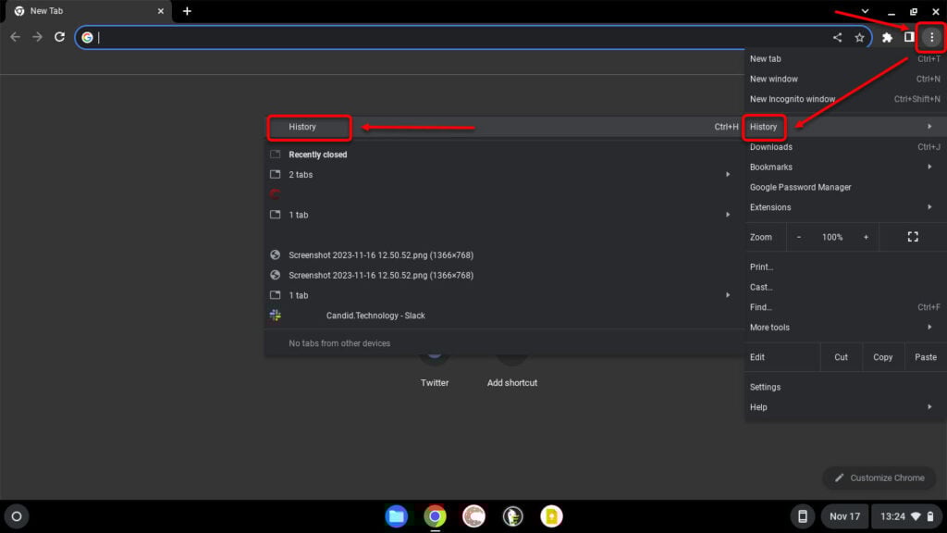The image size is (947, 533).
Task: Choose New window menu item
Action: pyautogui.click(x=845, y=79)
